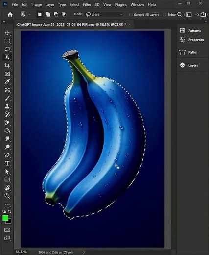Select the History Brush tool
Screen dimensions: 209x255
coord(7,114)
